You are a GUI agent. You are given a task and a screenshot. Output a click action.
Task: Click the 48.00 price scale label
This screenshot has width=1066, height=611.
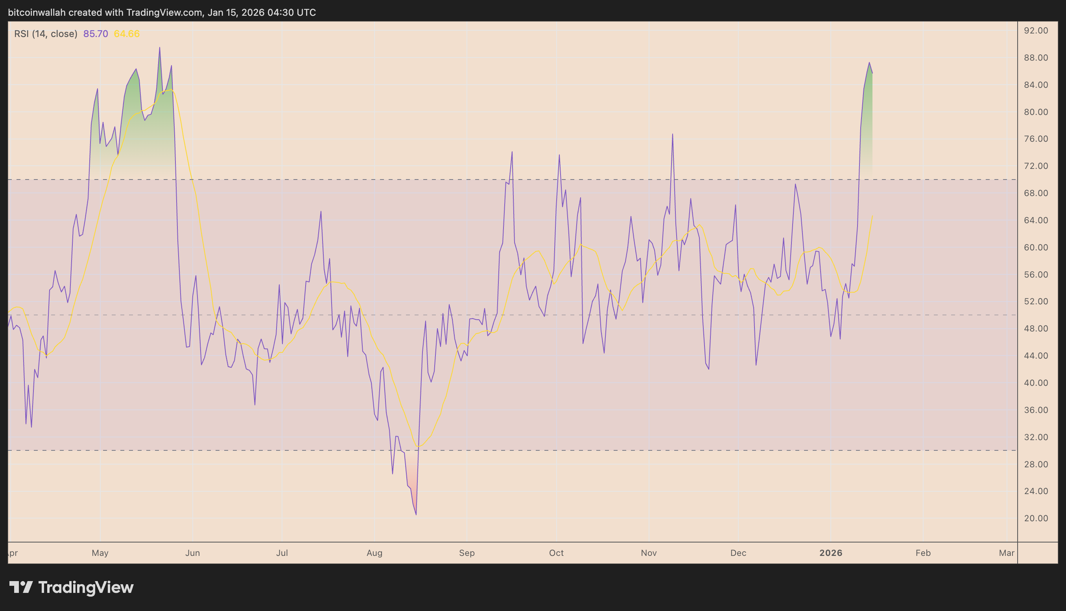pyautogui.click(x=1036, y=328)
